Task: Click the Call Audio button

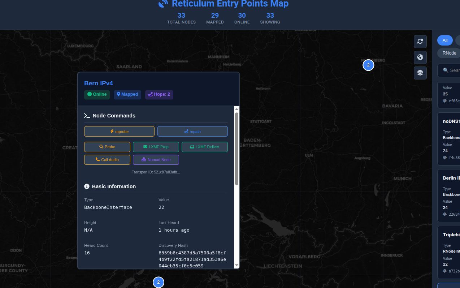Action: tap(107, 159)
